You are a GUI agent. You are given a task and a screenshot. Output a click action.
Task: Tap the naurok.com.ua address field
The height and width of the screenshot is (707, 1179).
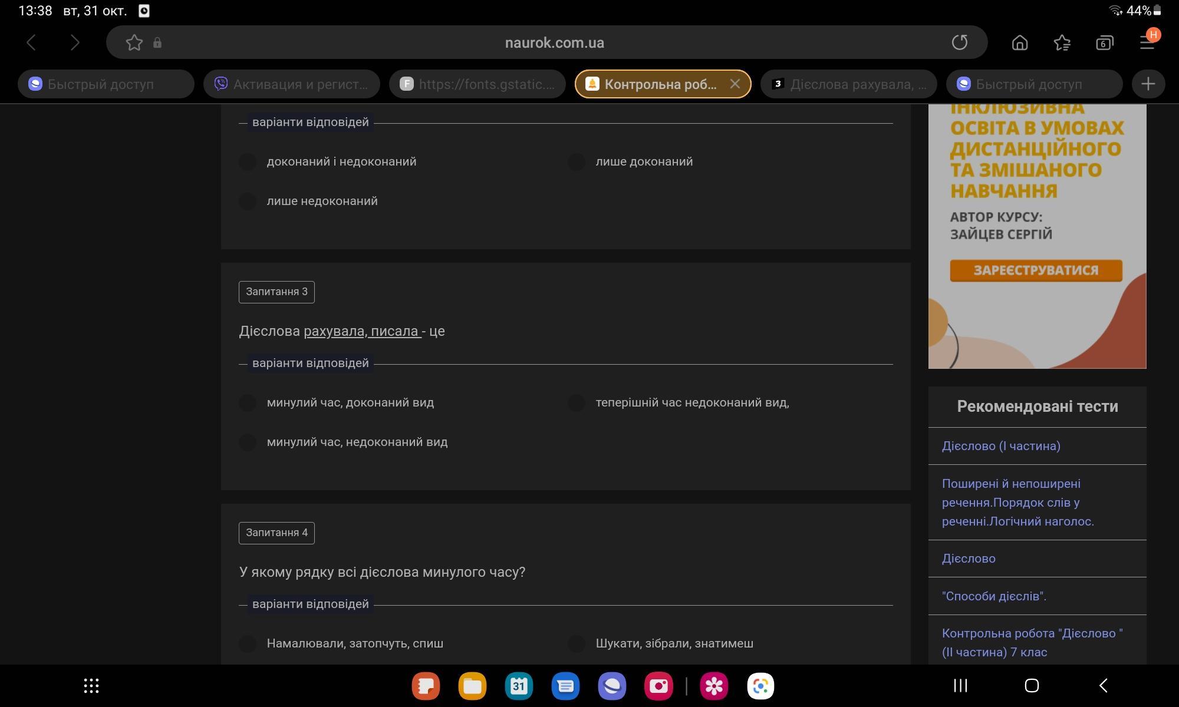[554, 42]
